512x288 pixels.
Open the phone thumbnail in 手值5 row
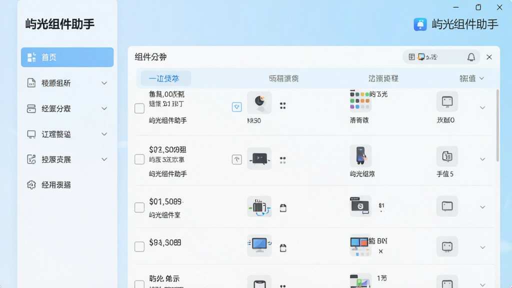(x=360, y=156)
